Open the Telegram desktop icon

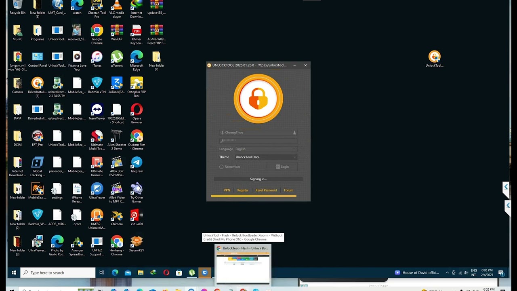(x=137, y=164)
